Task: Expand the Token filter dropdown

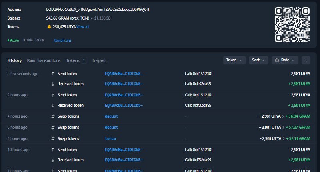Action: point(234,60)
